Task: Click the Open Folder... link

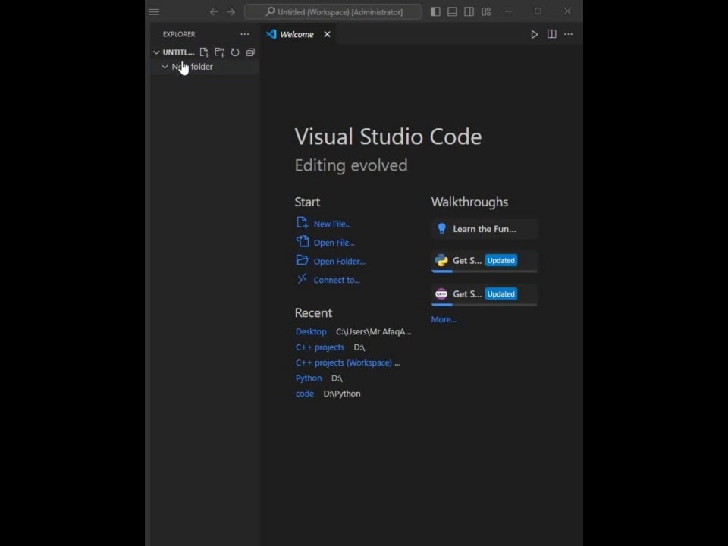Action: 340,262
